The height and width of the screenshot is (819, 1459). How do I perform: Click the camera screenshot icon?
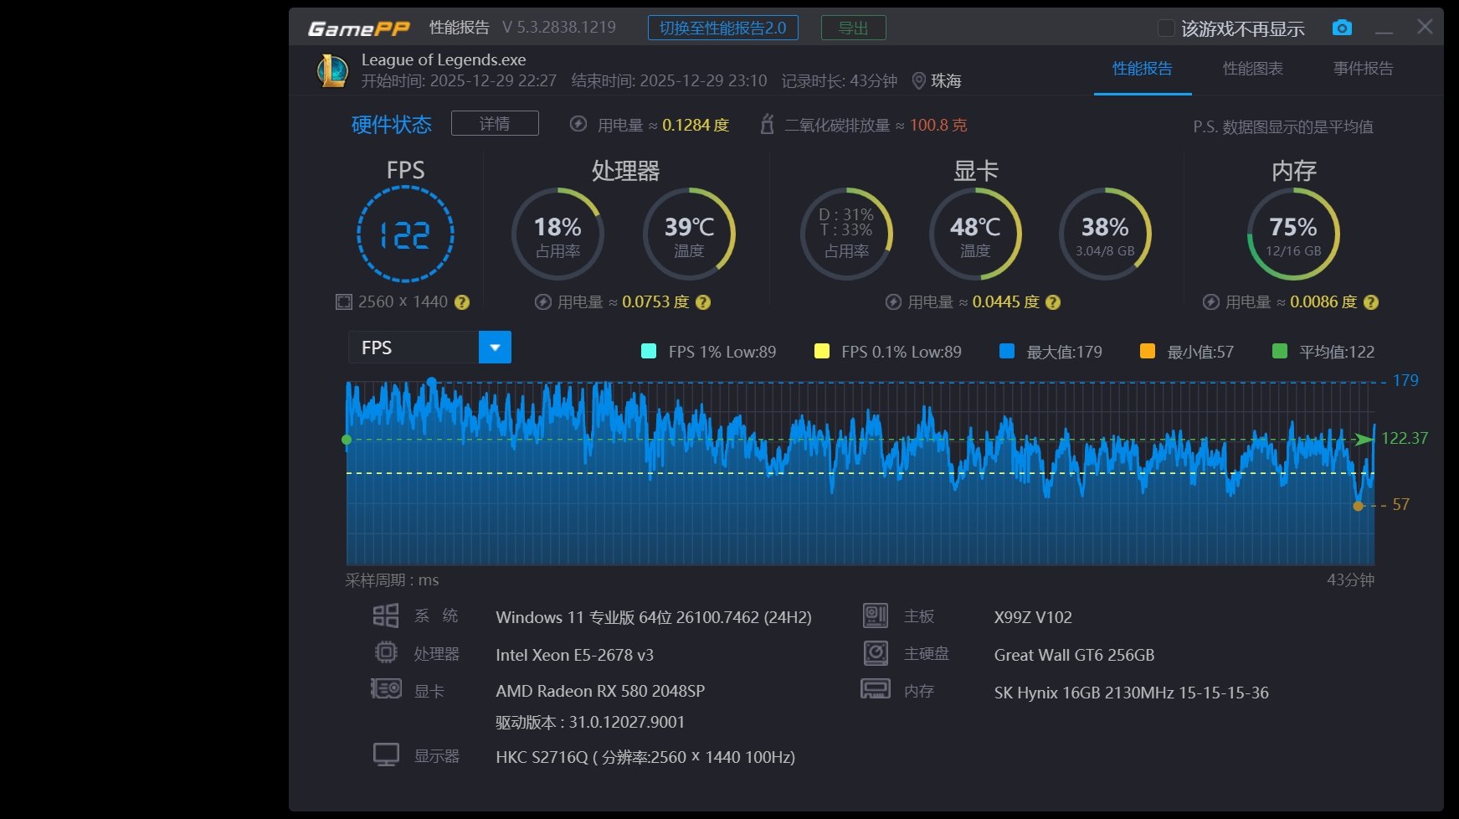point(1341,28)
